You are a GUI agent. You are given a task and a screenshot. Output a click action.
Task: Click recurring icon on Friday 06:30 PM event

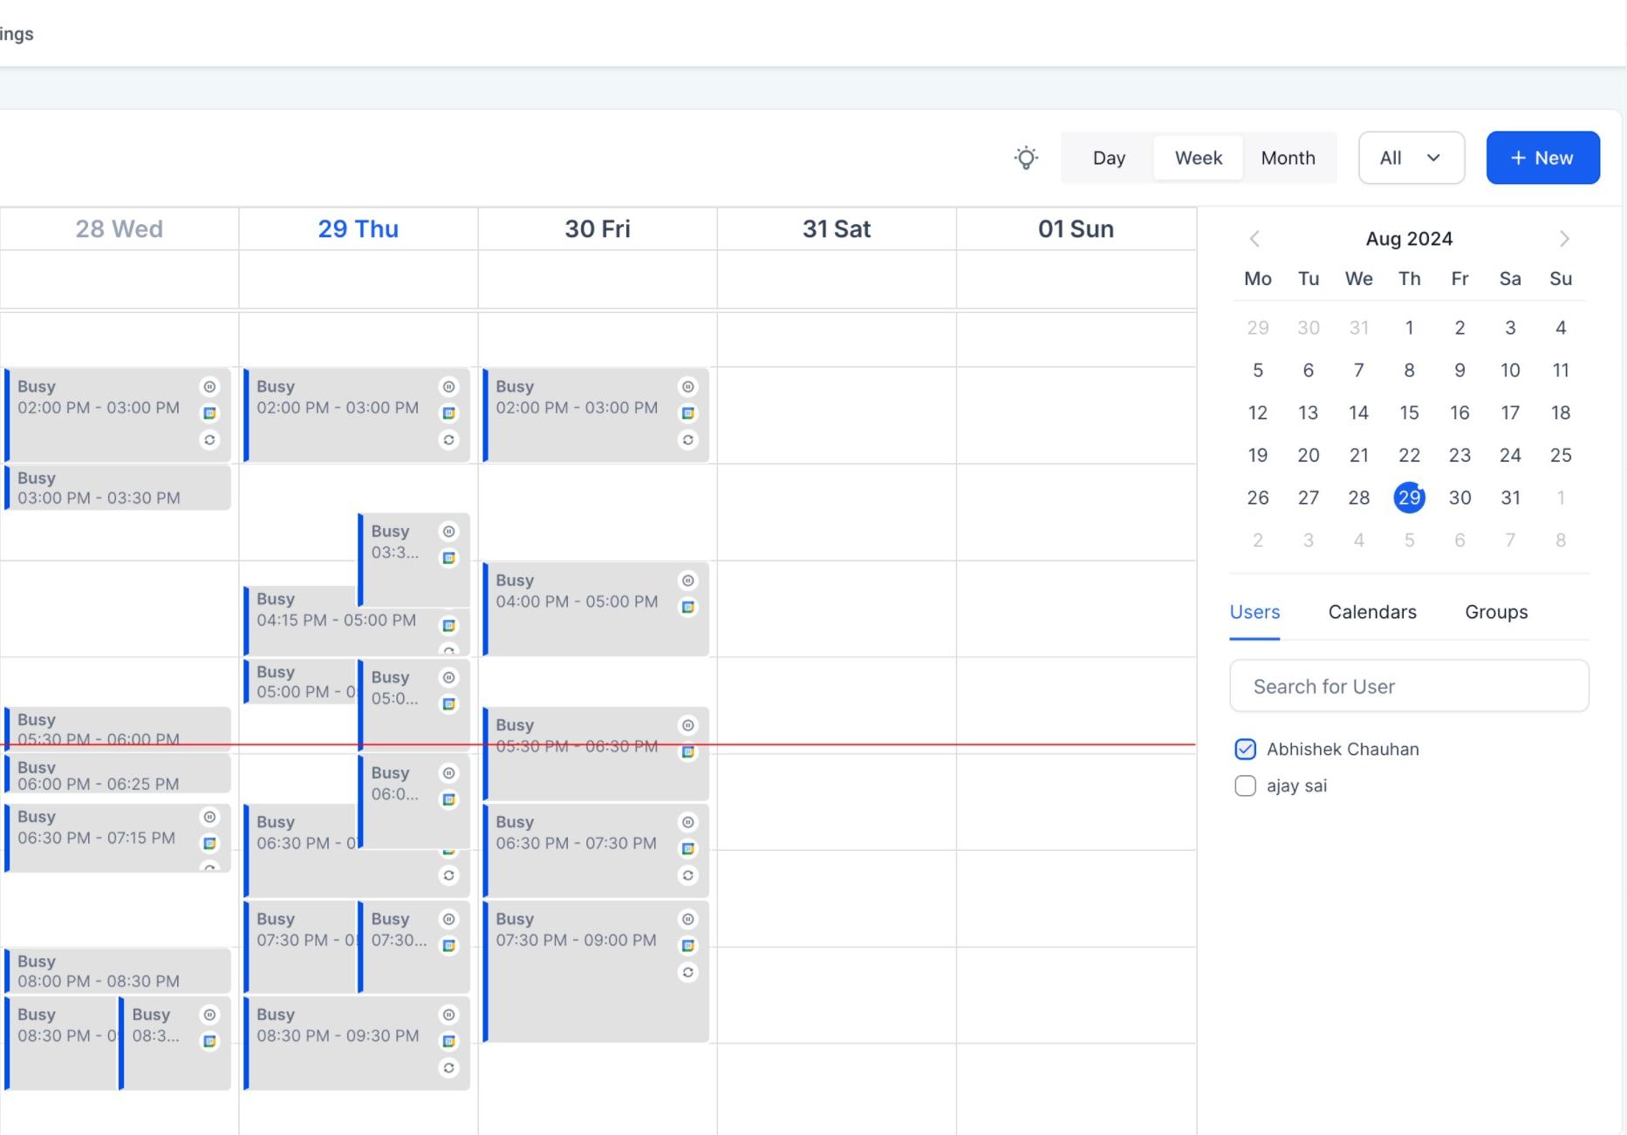click(688, 875)
